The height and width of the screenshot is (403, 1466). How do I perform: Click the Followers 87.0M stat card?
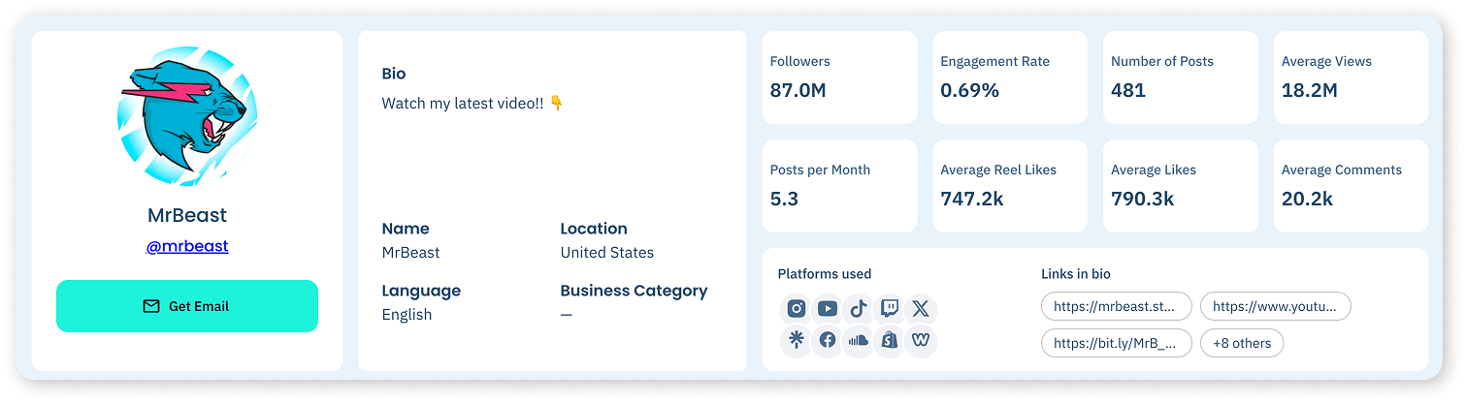click(839, 77)
